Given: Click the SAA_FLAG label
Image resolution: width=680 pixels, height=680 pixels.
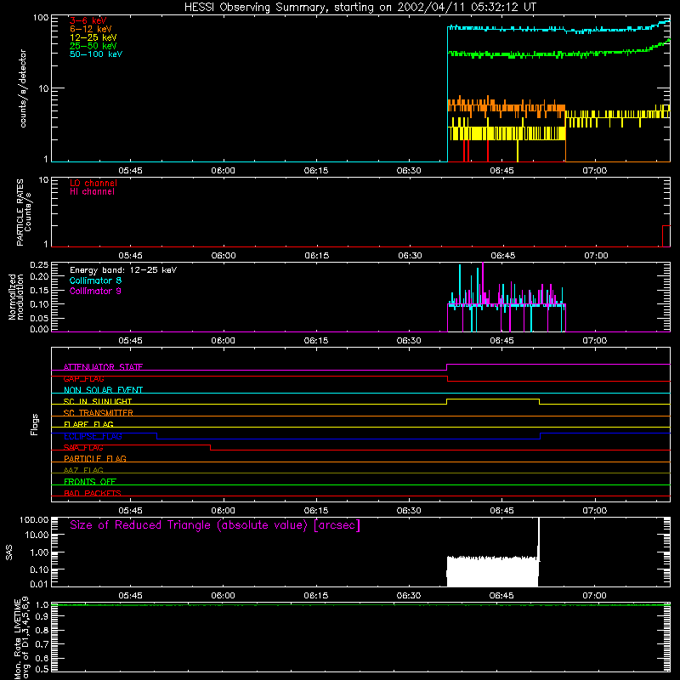Looking at the screenshot, I should click(83, 448).
